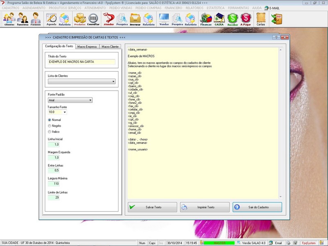This screenshot has width=328, height=246.
Task: Click the Largura Máxima value field
Action: [x=54, y=184]
